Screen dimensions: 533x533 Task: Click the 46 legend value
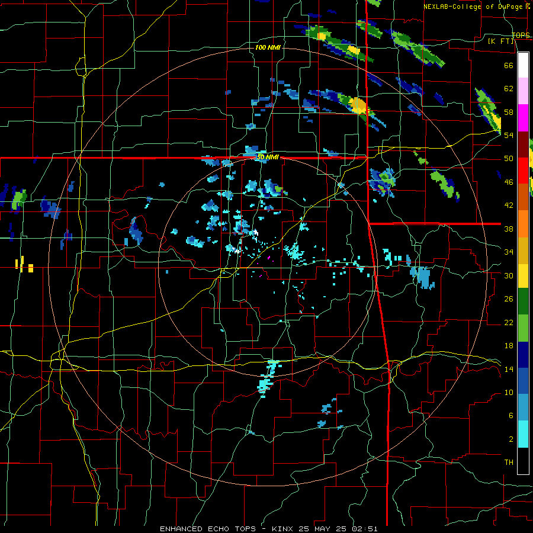(509, 182)
